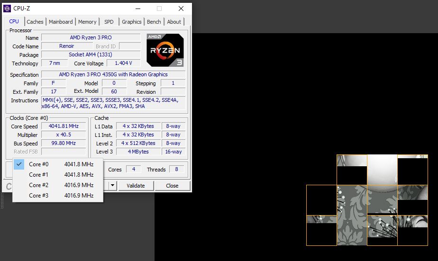This screenshot has height=261, width=438.
Task: Show the Graphics tab
Action: [x=131, y=22]
